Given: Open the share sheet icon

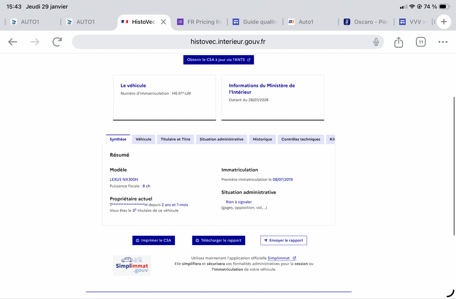Looking at the screenshot, I should (398, 42).
